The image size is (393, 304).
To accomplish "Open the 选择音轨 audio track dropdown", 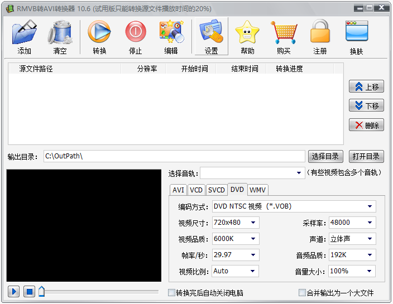I will click(252, 173).
